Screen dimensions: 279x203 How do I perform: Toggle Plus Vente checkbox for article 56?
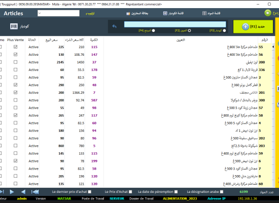coord(16,54)
